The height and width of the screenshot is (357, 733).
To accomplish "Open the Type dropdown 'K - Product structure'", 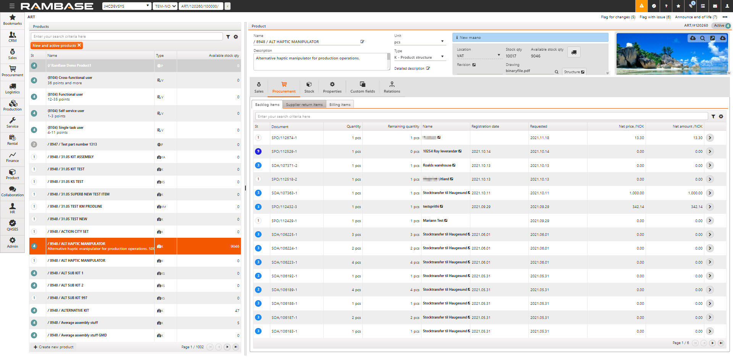I will [x=442, y=57].
